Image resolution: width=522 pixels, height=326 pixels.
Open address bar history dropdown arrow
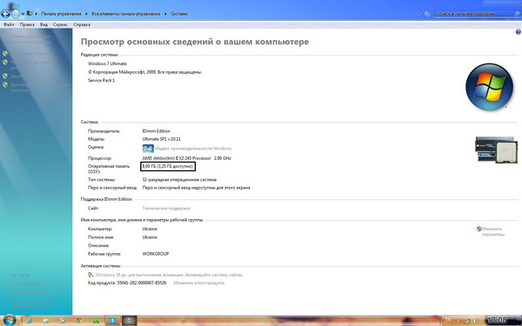418,14
